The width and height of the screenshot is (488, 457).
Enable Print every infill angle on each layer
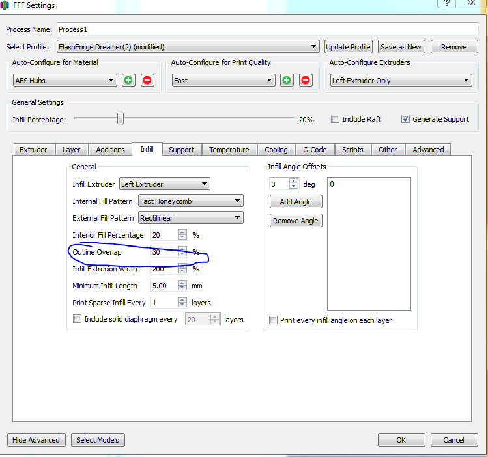click(x=274, y=320)
